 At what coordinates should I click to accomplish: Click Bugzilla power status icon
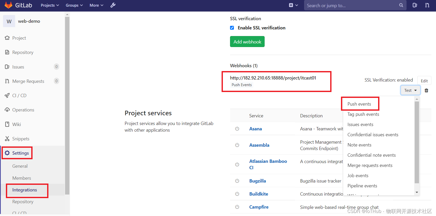237,181
